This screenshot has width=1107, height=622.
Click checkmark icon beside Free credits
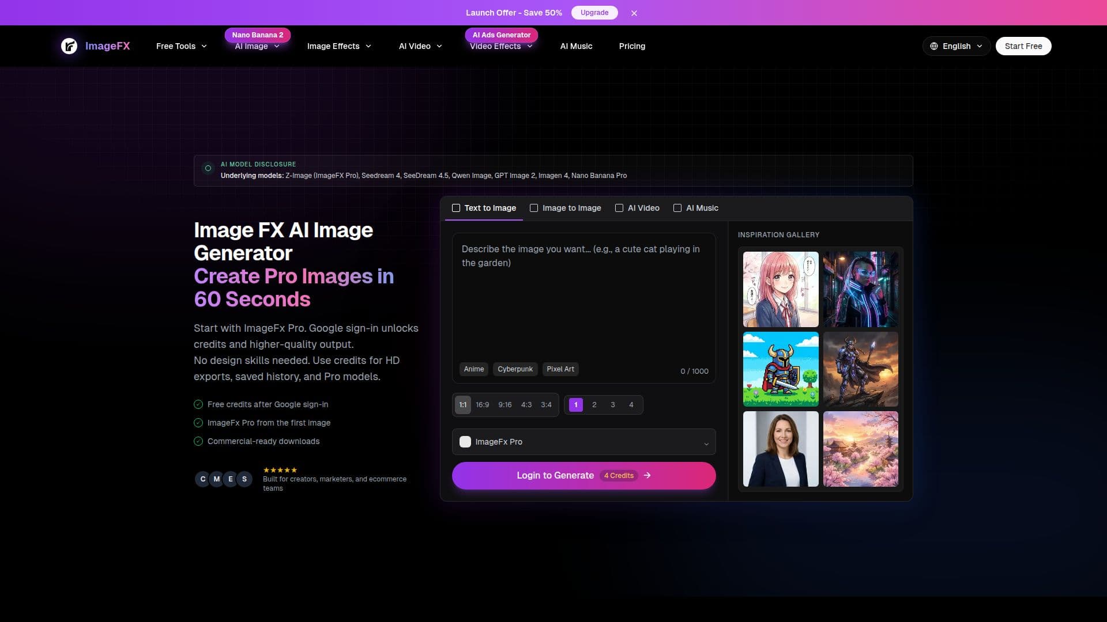tap(198, 404)
